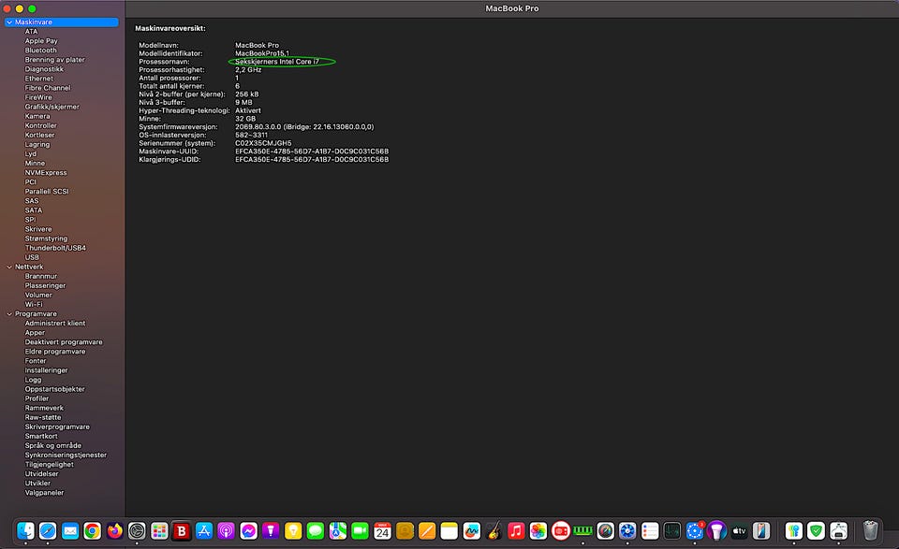Open the Trash in the Dock

pos(870,530)
